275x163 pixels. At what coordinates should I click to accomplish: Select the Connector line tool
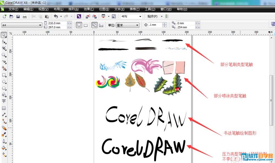pyautogui.click(x=4, y=121)
